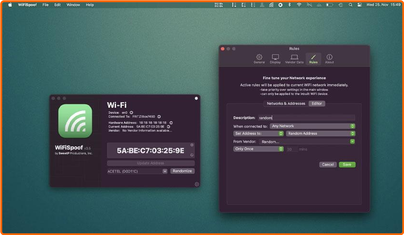The height and width of the screenshot is (235, 404).
Task: Click the arrow icon next to Device en0
Action: tap(131, 112)
